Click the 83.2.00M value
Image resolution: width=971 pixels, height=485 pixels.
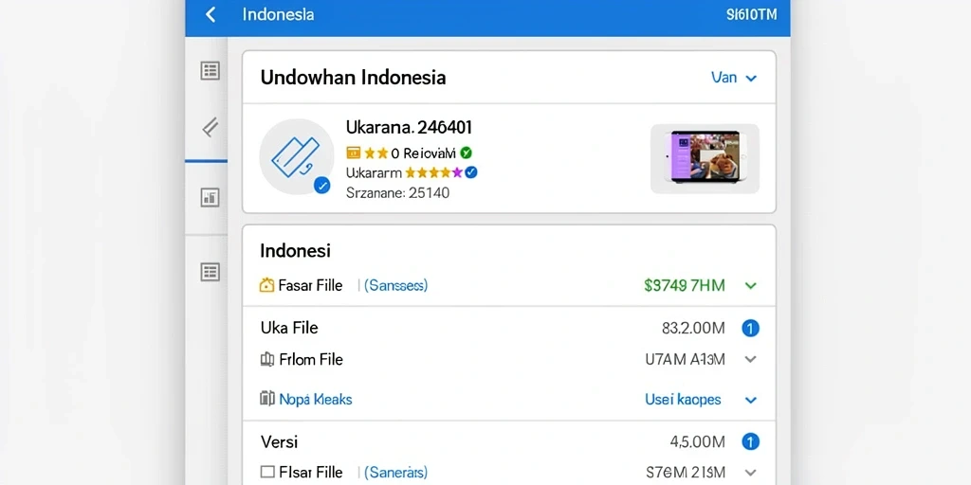click(x=693, y=329)
